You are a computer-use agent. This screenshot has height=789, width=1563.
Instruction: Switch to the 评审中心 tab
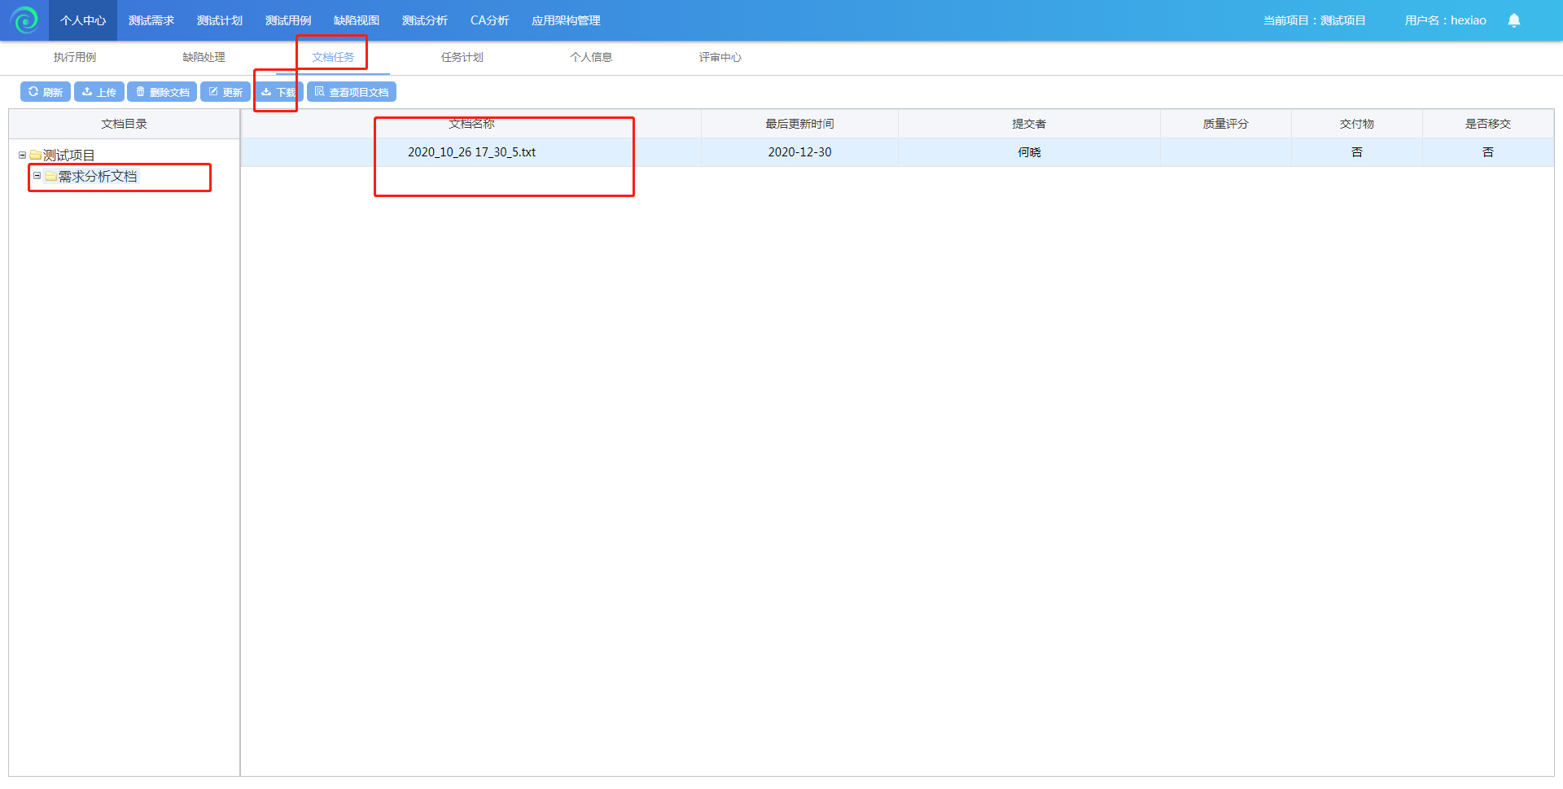pos(720,57)
